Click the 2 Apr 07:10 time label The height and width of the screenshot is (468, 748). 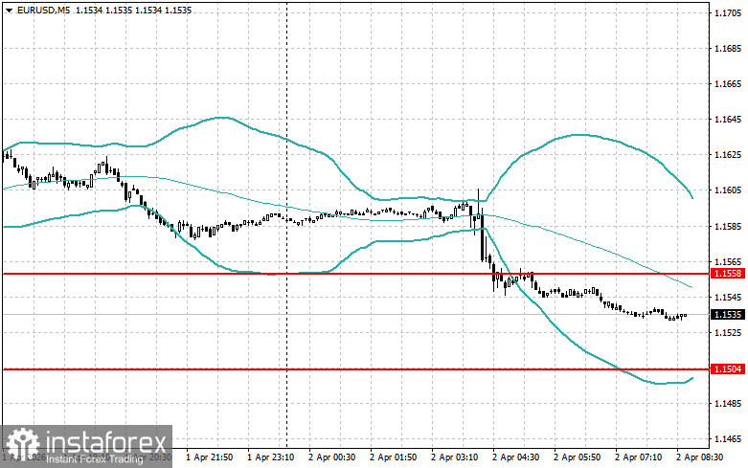point(638,457)
